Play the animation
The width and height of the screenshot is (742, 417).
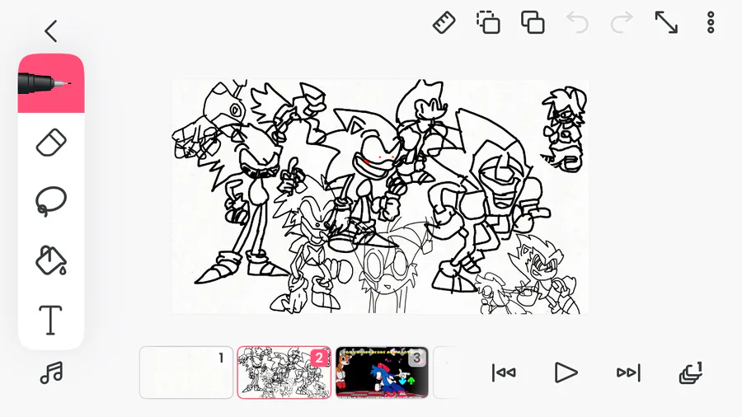[566, 372]
